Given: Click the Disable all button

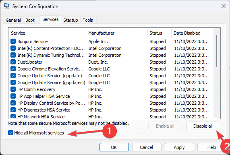Looking at the screenshot, I should pyautogui.click(x=203, y=126).
